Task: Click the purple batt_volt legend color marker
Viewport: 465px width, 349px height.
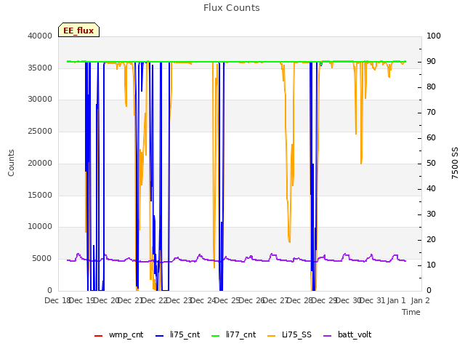Action: click(327, 336)
